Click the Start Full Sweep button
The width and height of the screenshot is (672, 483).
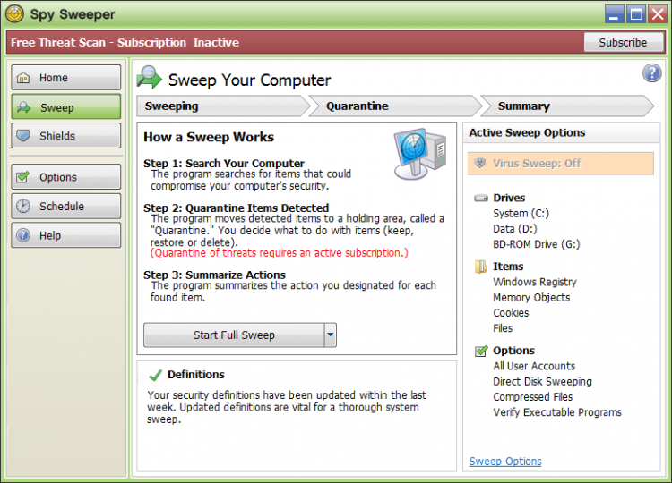pos(234,335)
